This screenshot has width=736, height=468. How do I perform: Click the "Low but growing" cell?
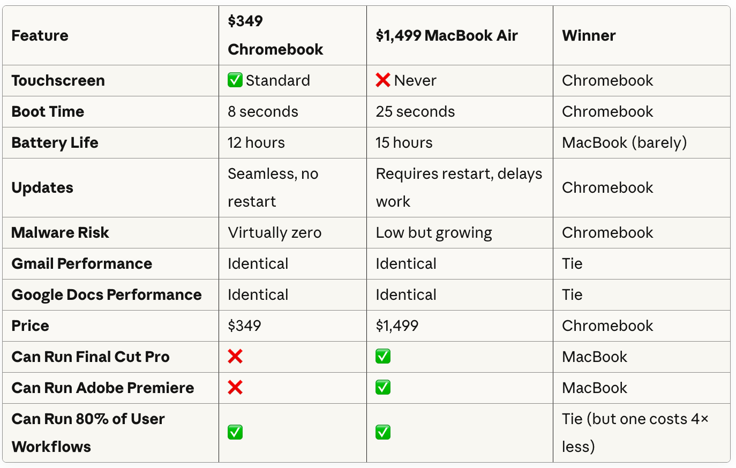point(434,232)
